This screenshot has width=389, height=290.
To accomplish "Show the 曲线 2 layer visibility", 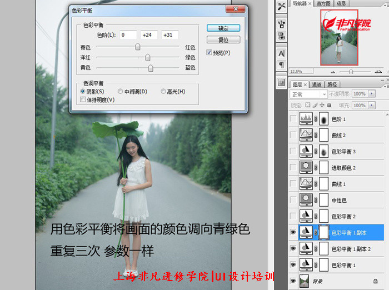I will 293,134.
